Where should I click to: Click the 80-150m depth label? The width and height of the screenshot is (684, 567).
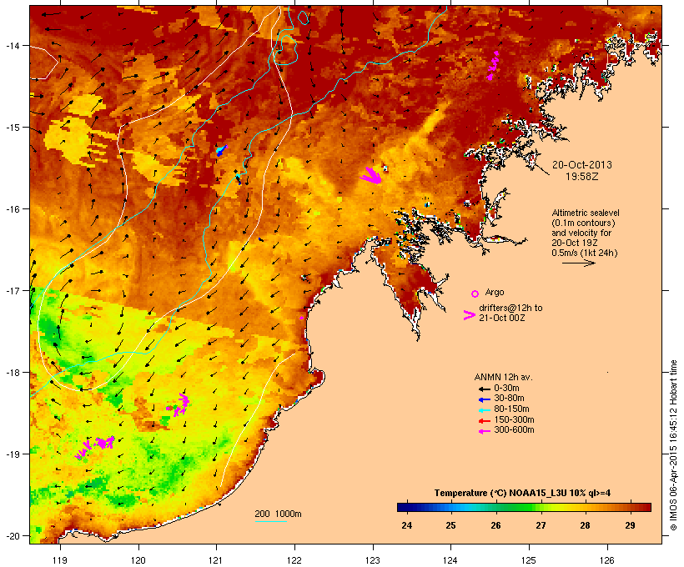tap(511, 409)
